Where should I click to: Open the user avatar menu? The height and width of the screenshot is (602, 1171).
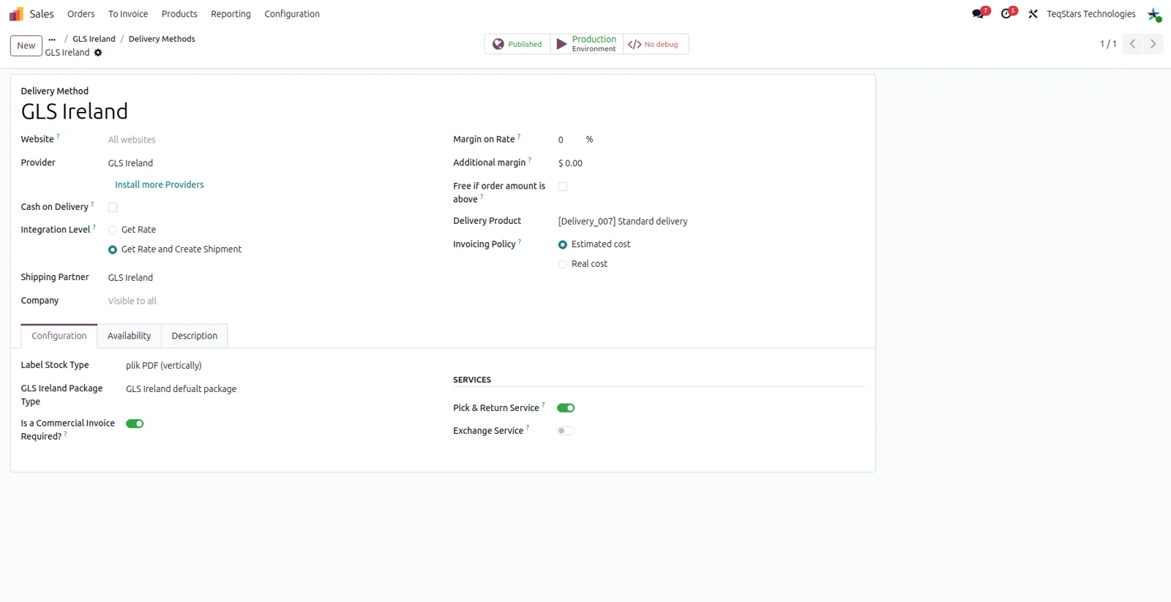(x=1154, y=14)
